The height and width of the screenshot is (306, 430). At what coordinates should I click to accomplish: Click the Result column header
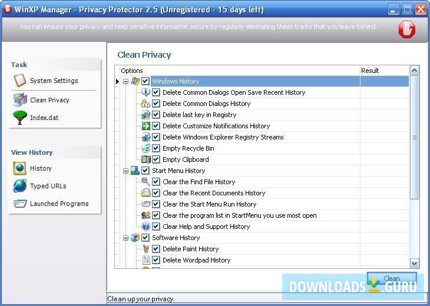coord(385,71)
